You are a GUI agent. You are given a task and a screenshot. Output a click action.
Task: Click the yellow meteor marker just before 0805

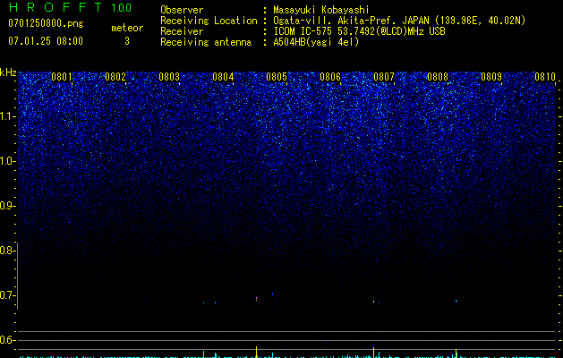256,352
